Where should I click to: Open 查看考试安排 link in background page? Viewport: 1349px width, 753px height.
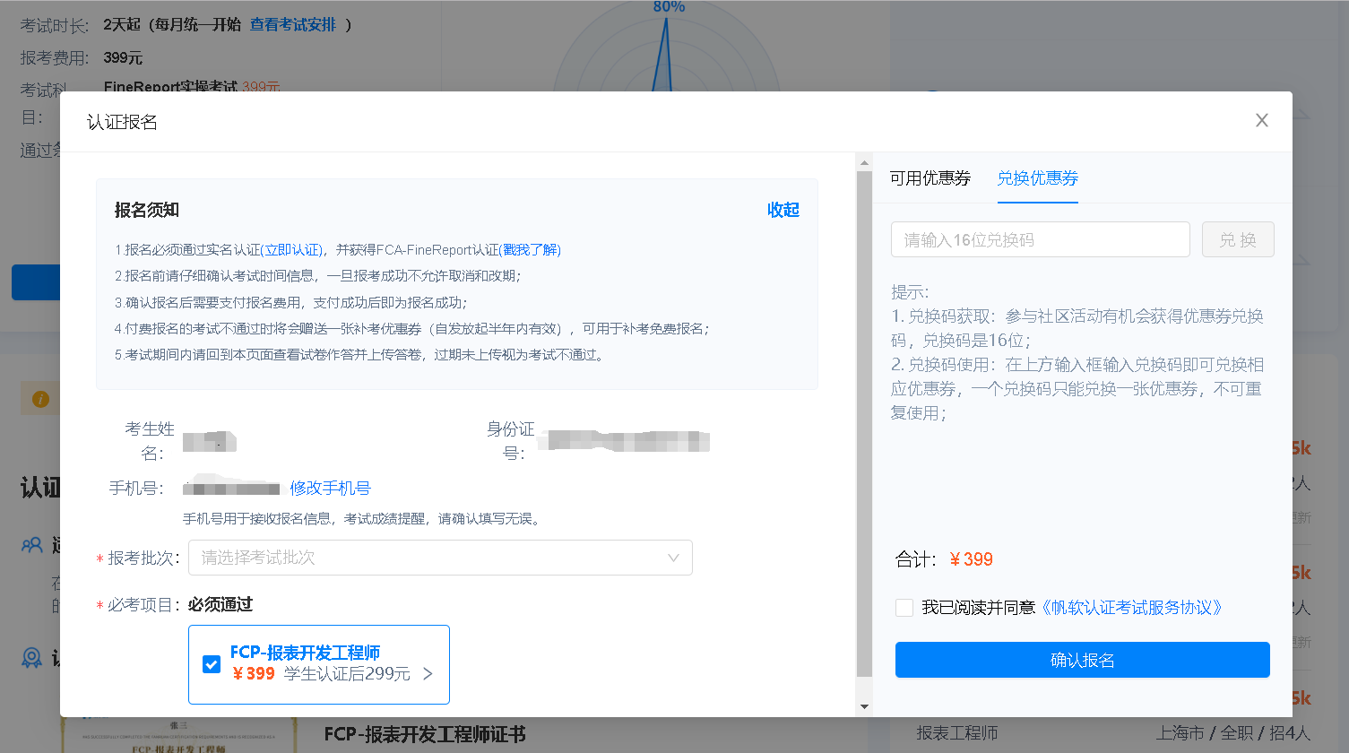tap(292, 24)
